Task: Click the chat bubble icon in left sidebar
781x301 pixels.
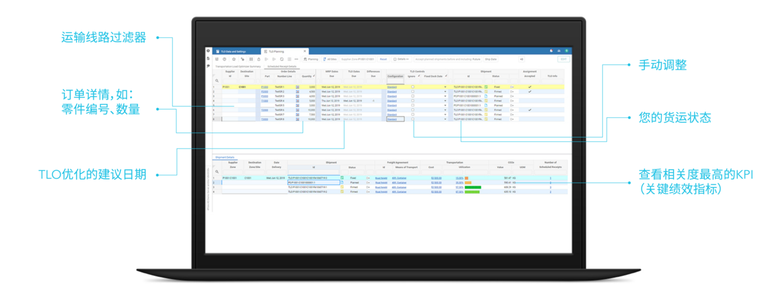Action: [x=208, y=66]
